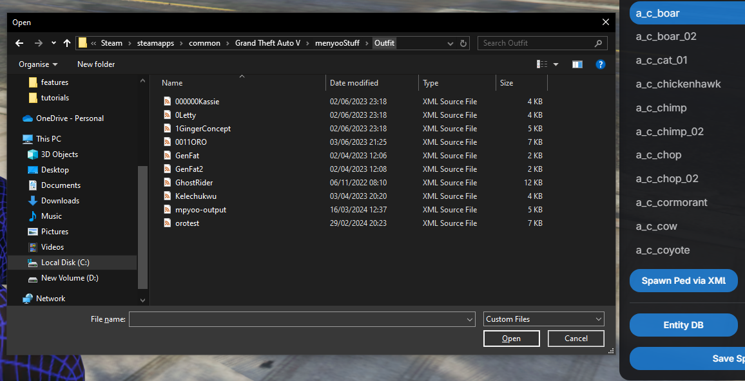Screen dimensions: 745x381
Task: Refresh the Outfit folder view
Action: pyautogui.click(x=463, y=43)
